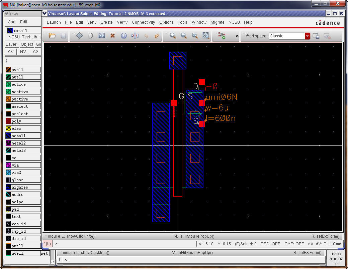Open the Properties info icon

click(x=124, y=36)
